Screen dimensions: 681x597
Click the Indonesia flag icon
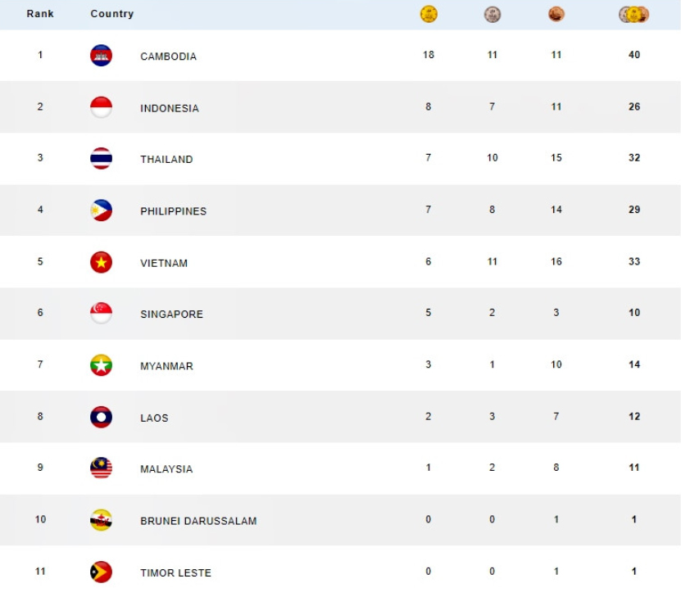(x=101, y=107)
